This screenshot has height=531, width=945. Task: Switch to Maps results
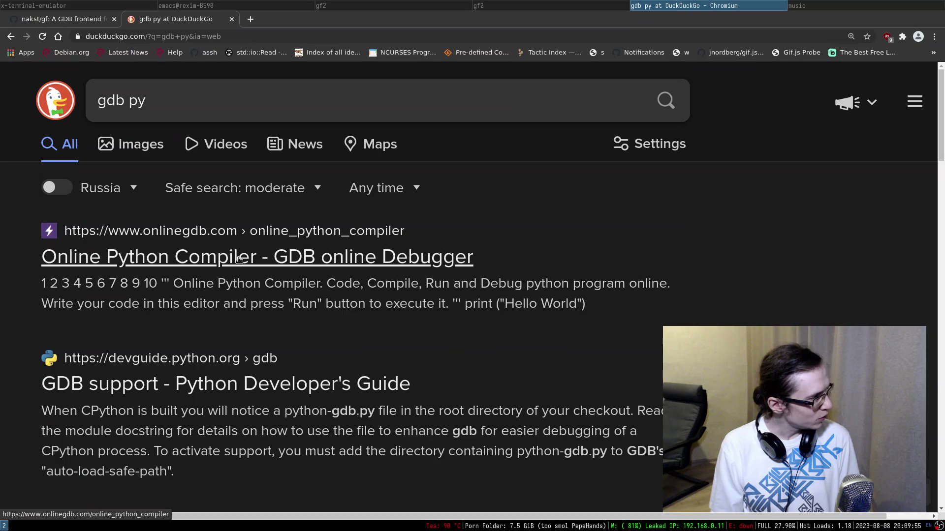click(371, 144)
